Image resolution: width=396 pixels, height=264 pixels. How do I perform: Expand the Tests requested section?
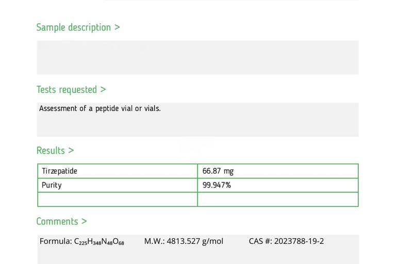point(71,90)
